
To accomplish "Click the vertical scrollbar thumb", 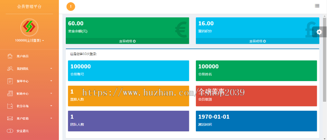I will click(325, 60).
